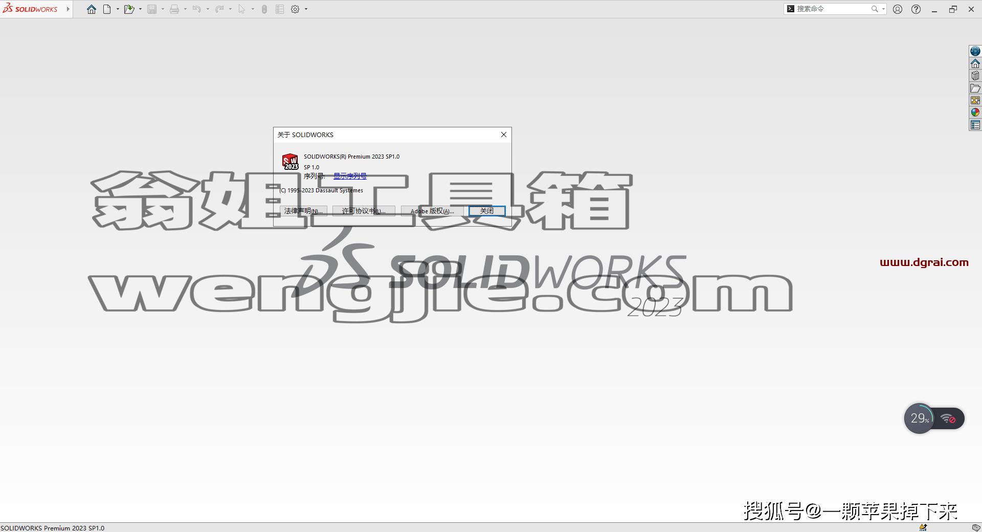
Task: Open the Welcome home icon in toolbar
Action: [92, 9]
